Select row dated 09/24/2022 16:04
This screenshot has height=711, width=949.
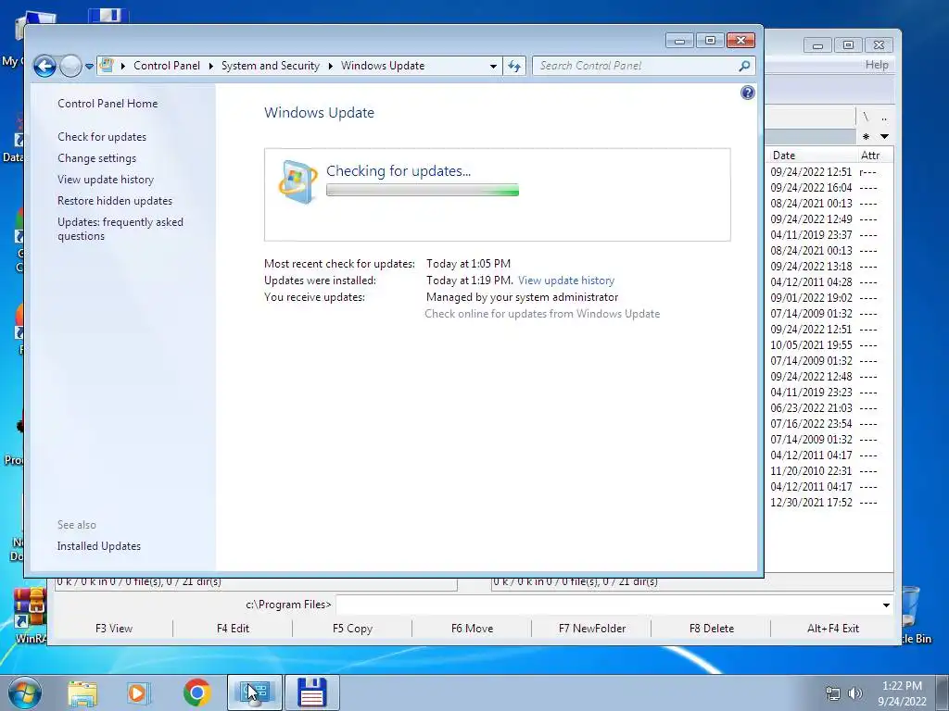coord(824,188)
